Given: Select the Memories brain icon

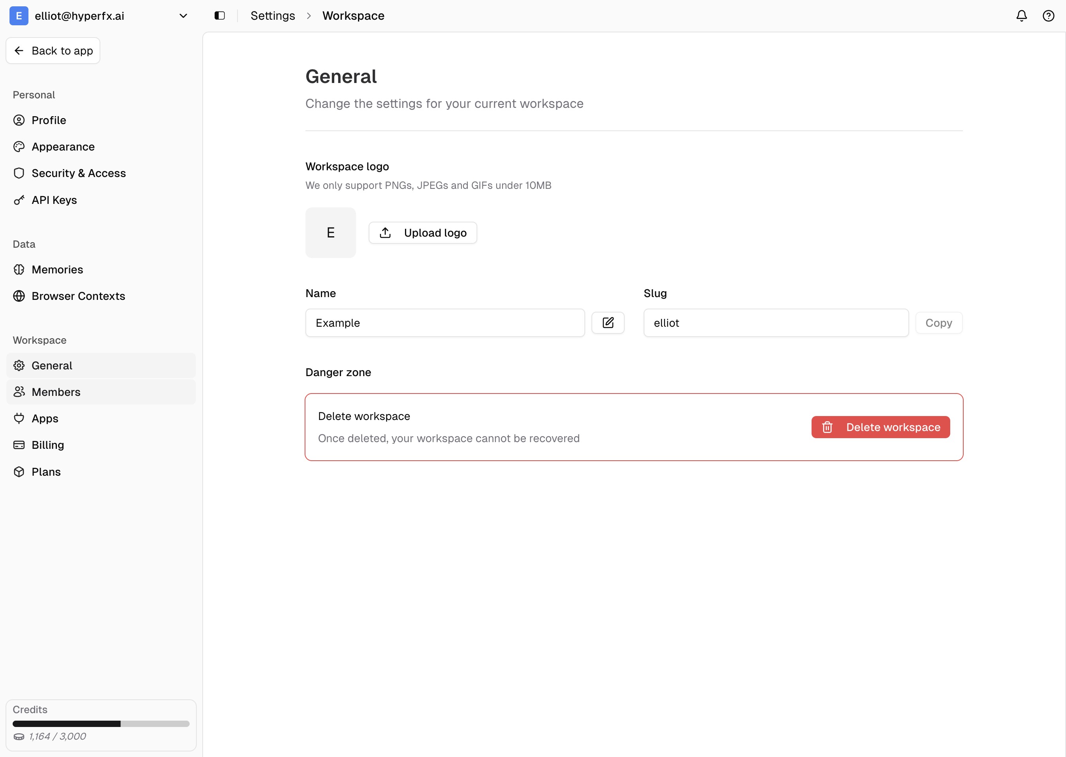Looking at the screenshot, I should coord(19,269).
